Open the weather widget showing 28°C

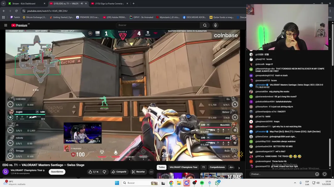click(14, 183)
